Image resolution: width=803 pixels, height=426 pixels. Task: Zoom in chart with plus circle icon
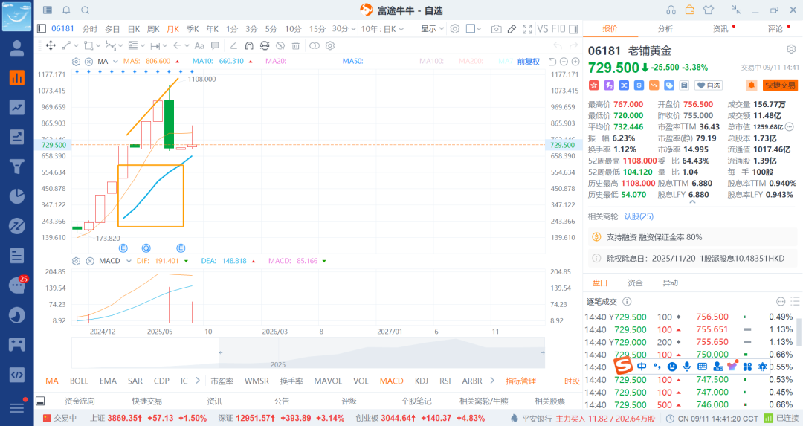(575, 62)
